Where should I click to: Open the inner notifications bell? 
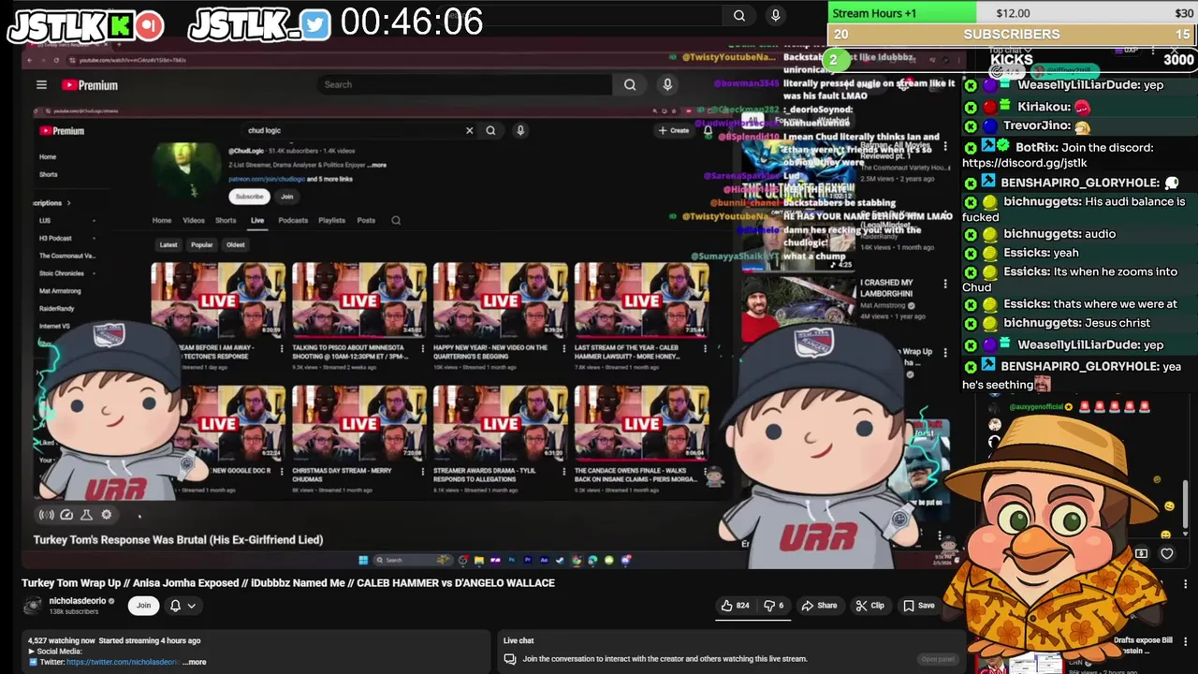[x=708, y=131]
